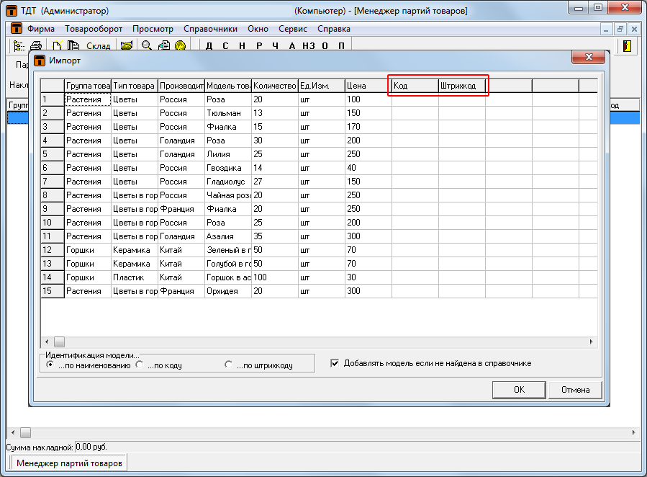This screenshot has width=647, height=477.
Task: Open the Справочники menu
Action: [210, 29]
